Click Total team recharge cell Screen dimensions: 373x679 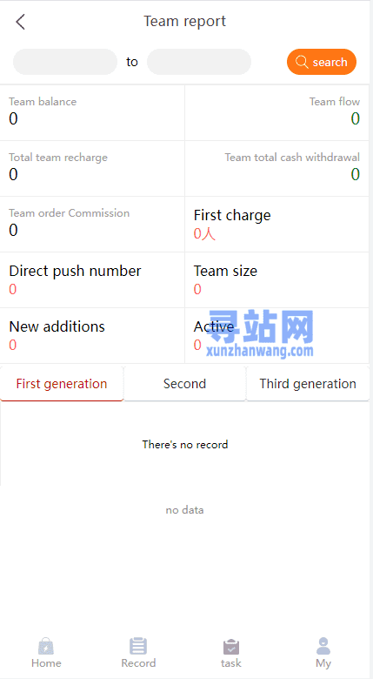92,169
